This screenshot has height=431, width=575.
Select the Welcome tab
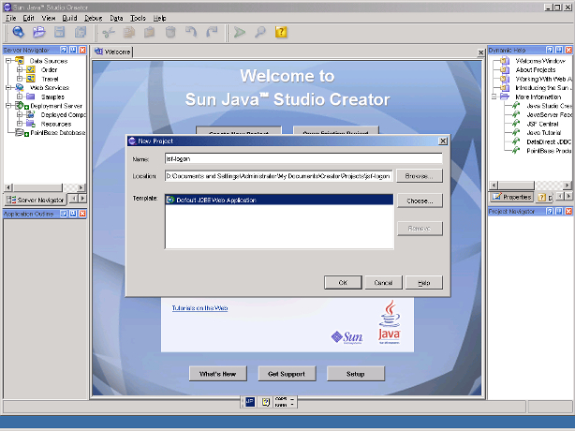tap(112, 52)
